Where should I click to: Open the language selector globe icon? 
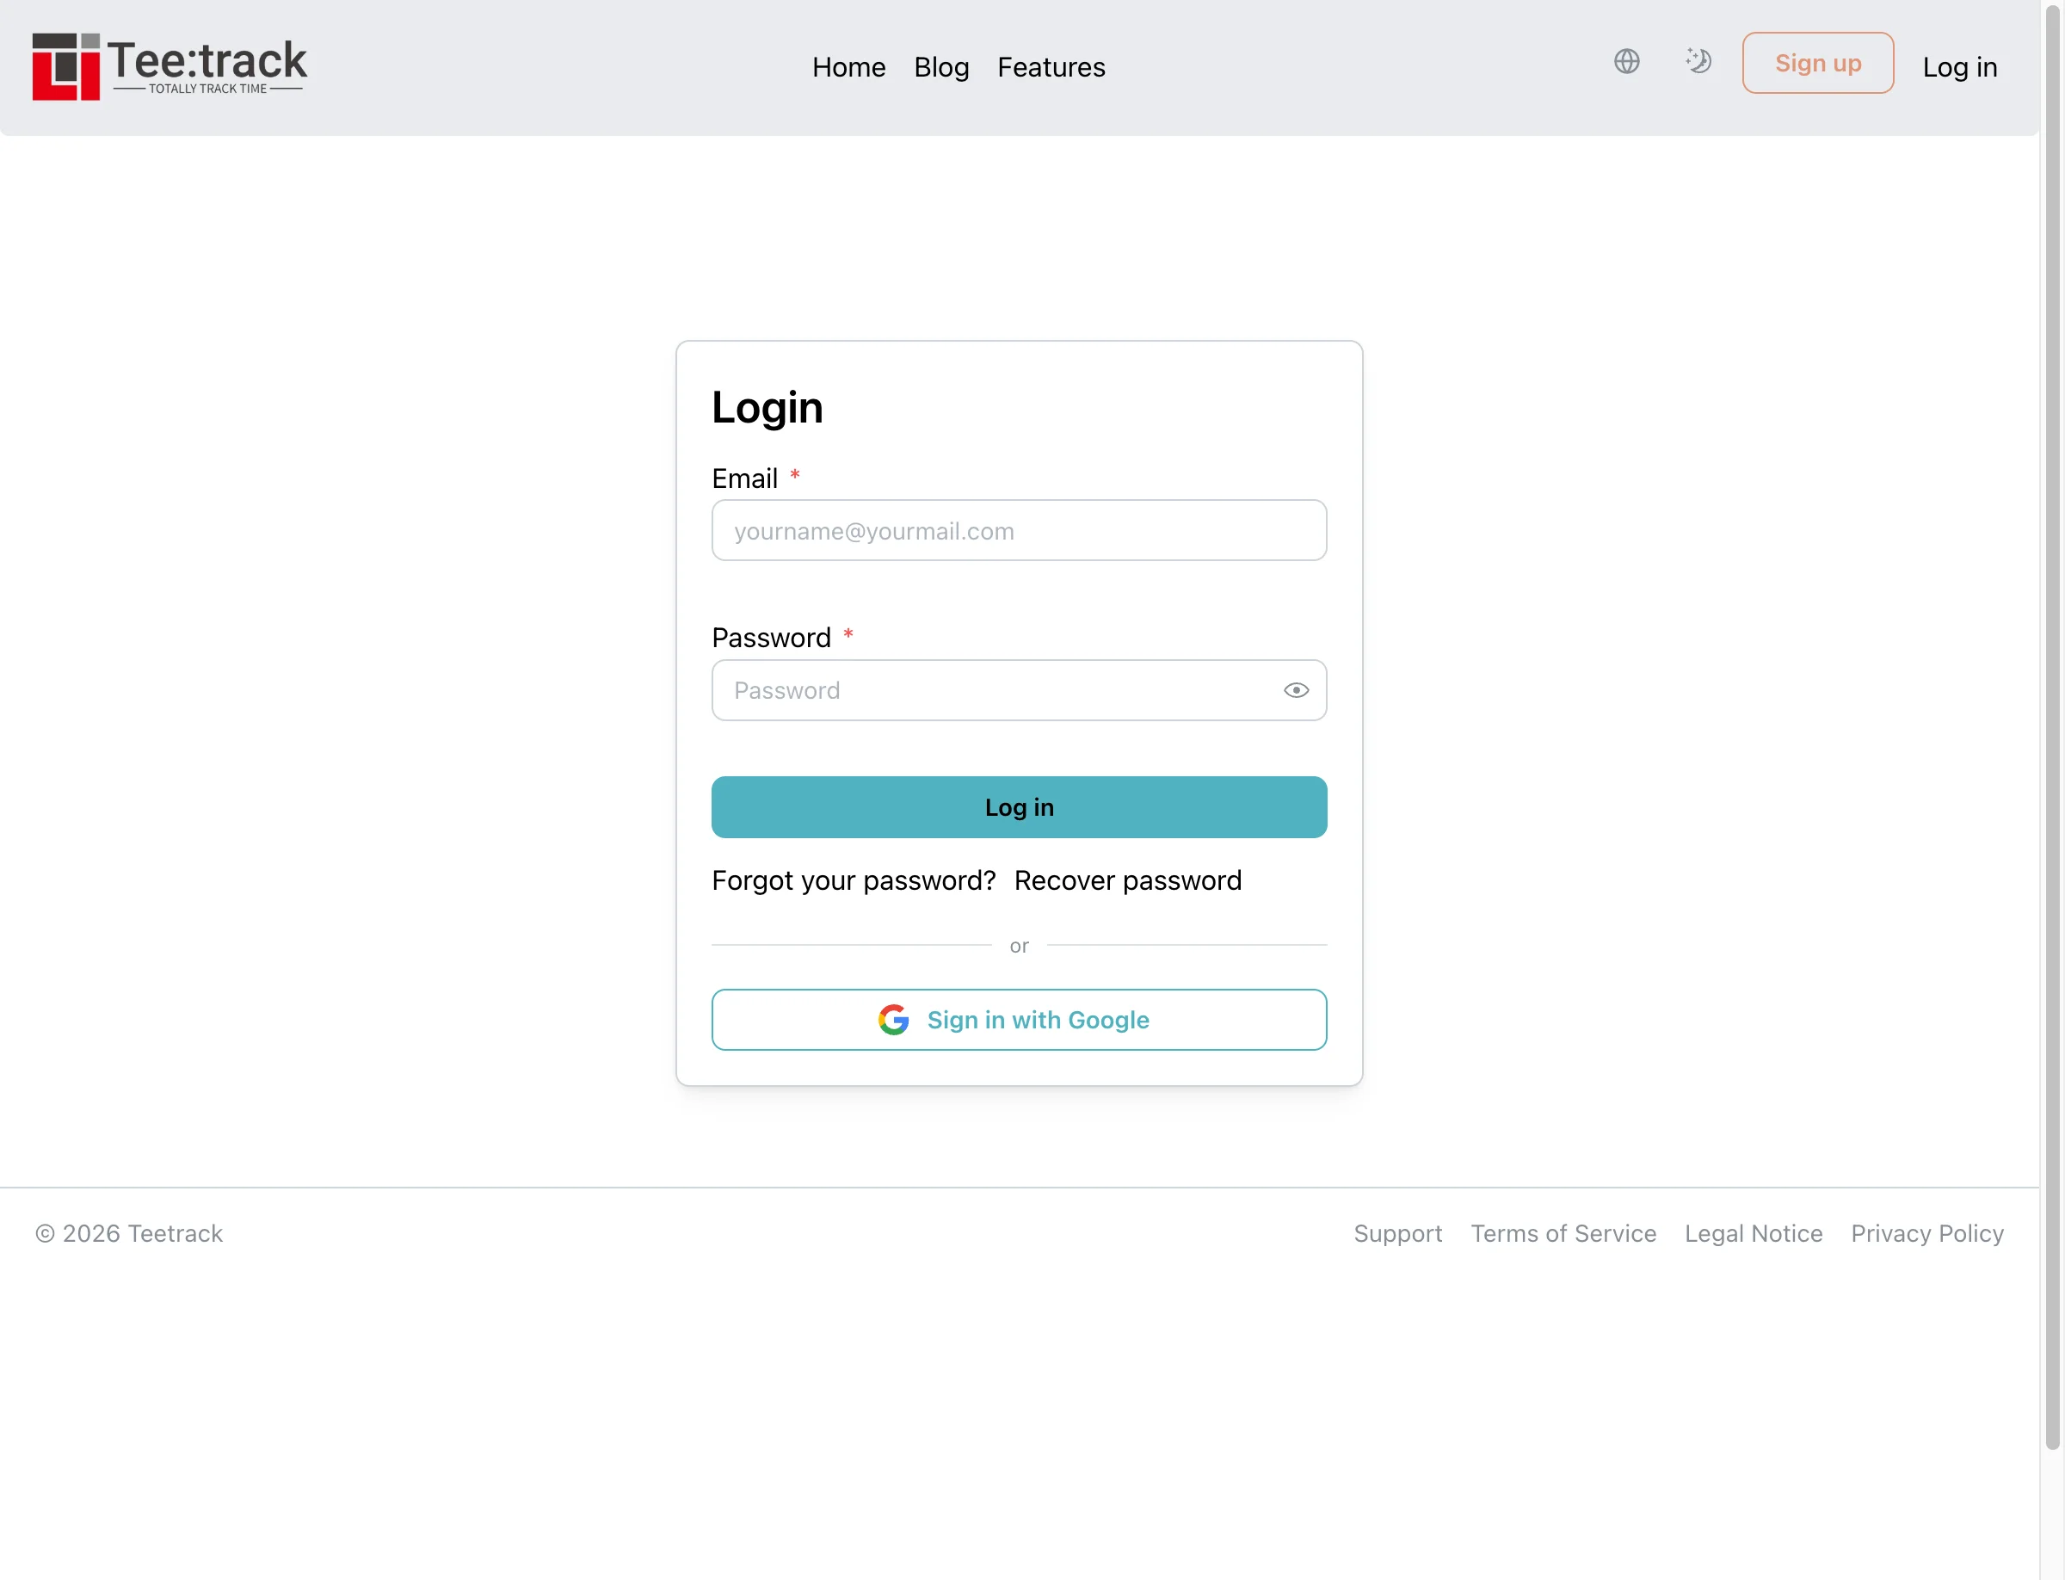point(1628,61)
